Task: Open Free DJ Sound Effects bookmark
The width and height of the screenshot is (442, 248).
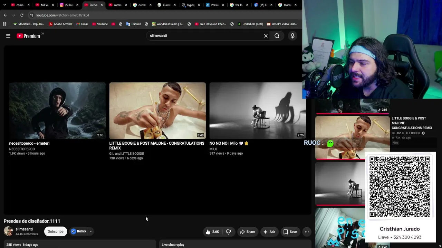Action: 210,24
